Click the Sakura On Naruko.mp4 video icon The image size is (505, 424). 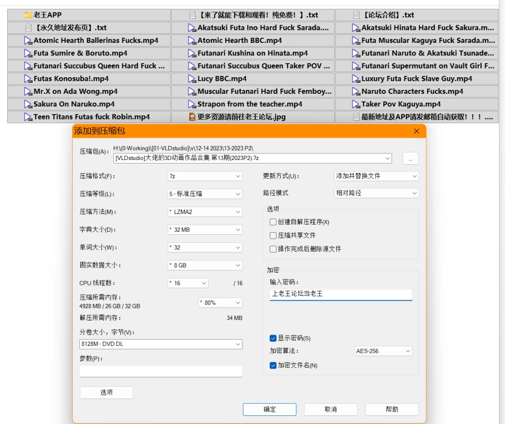pos(28,104)
